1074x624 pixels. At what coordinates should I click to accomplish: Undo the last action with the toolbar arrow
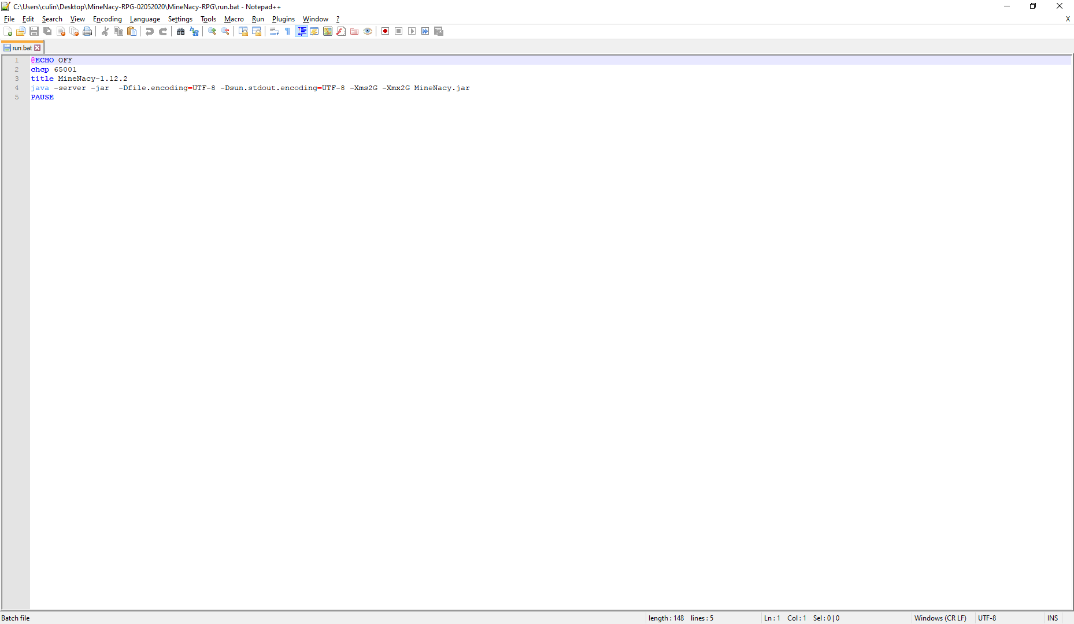pos(150,31)
